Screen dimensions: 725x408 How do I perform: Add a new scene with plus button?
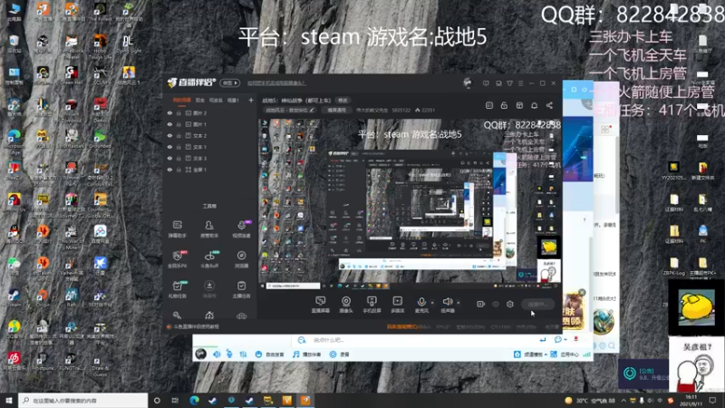tap(251, 100)
